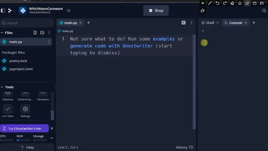Viewport: 268px width, 151px height.
Task: Select main.py in the file tree
Action: point(26,42)
